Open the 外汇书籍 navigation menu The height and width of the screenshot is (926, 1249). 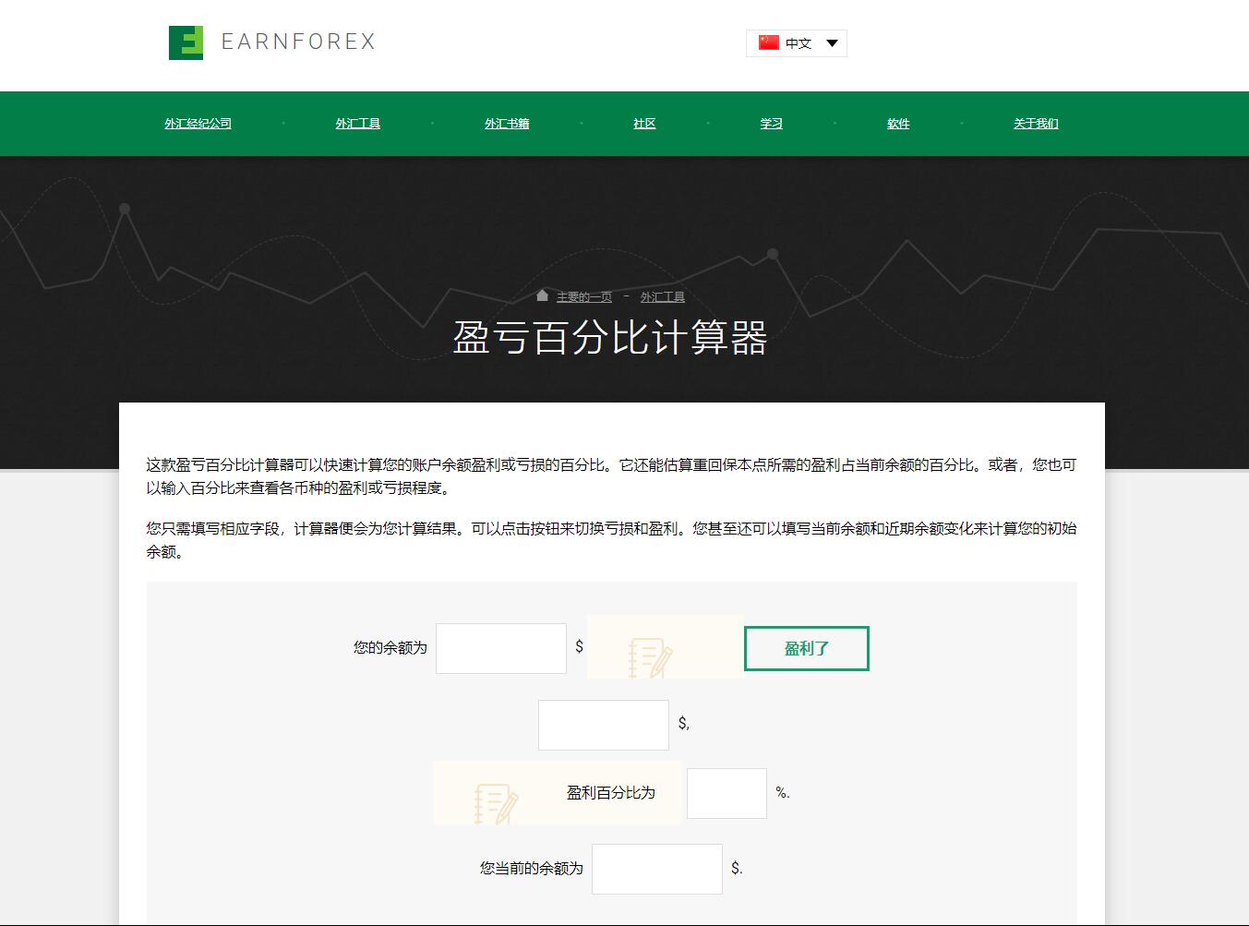pyautogui.click(x=507, y=124)
